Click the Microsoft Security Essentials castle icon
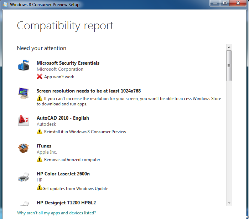The width and height of the screenshot is (249, 219). 24,65
